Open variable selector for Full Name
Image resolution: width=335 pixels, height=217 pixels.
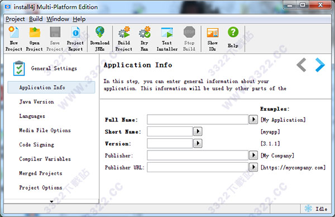[x=253, y=120]
